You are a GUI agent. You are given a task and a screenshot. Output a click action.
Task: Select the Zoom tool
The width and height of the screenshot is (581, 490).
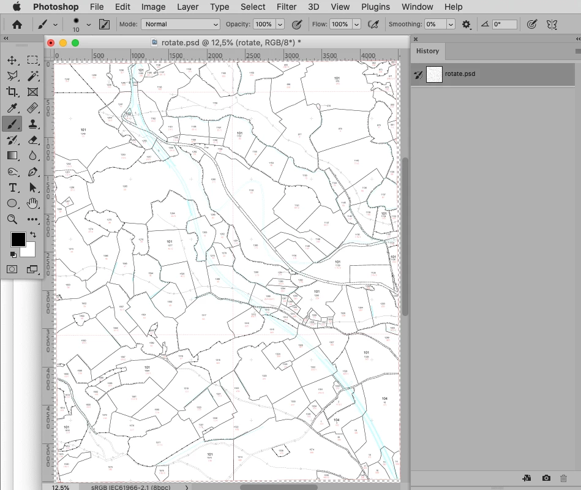tap(12, 219)
